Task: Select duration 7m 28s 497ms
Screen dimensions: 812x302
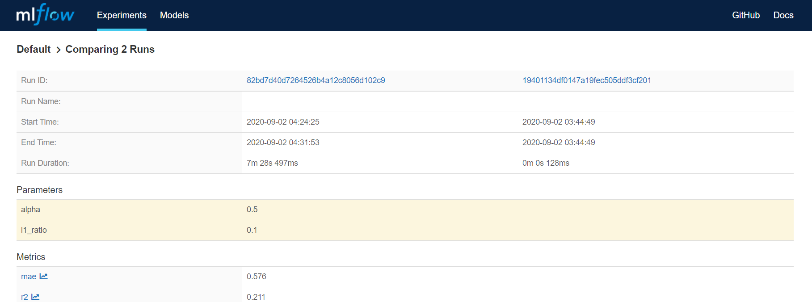Action: (272, 163)
